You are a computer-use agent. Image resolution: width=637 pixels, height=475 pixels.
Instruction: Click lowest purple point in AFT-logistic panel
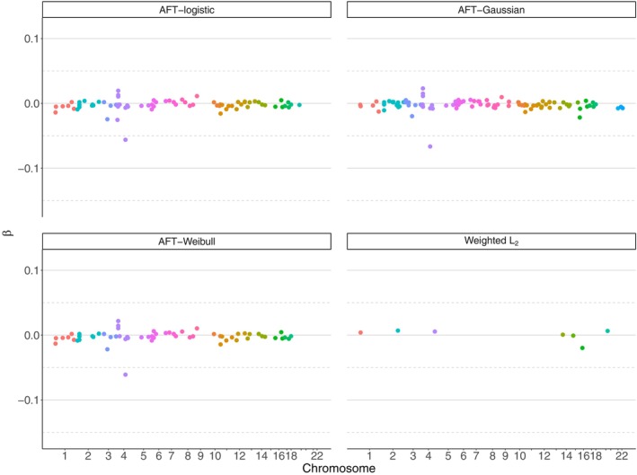pyautogui.click(x=125, y=140)
